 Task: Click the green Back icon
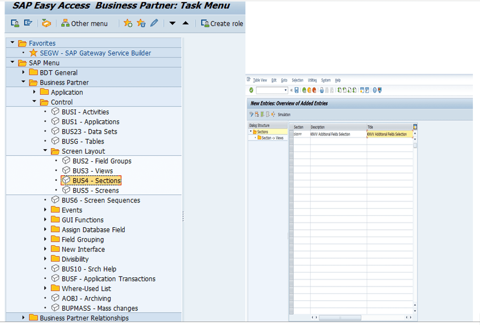point(304,90)
